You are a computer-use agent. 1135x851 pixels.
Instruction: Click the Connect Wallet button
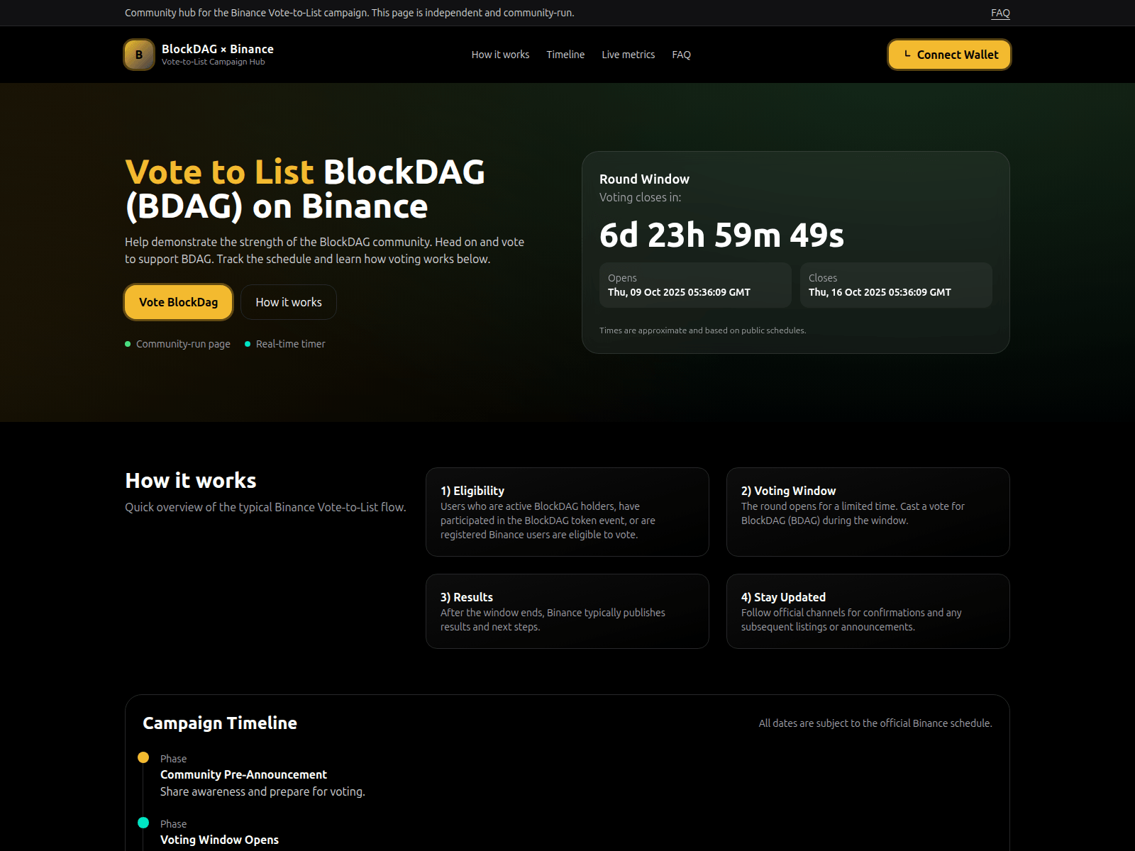(949, 55)
